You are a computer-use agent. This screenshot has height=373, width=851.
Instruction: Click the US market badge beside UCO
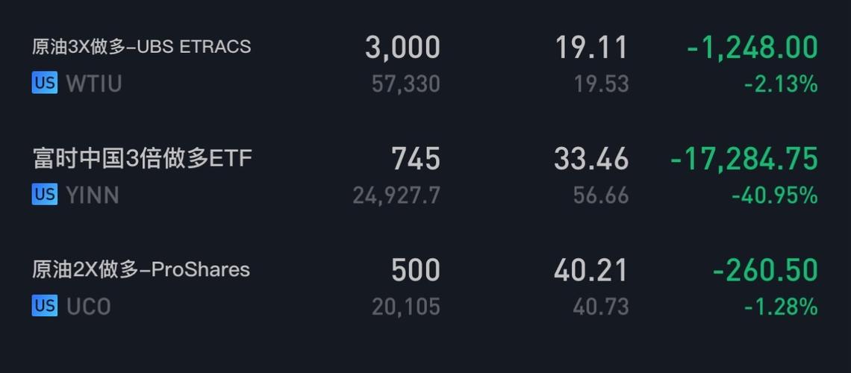(45, 306)
